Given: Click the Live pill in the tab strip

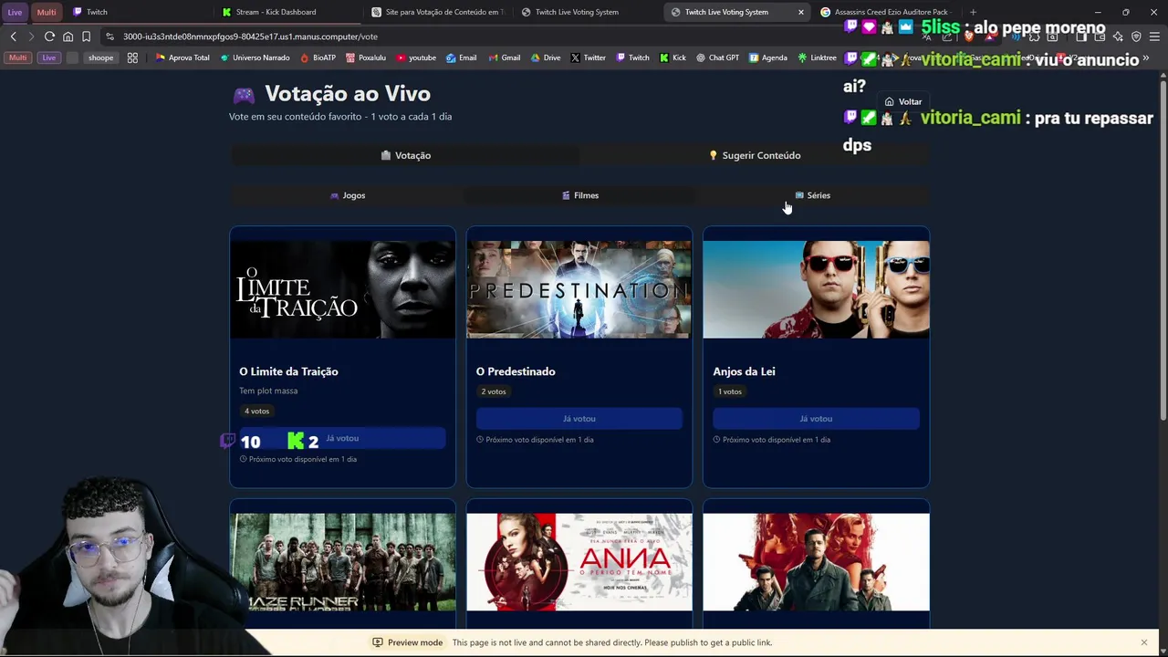Looking at the screenshot, I should pyautogui.click(x=15, y=12).
